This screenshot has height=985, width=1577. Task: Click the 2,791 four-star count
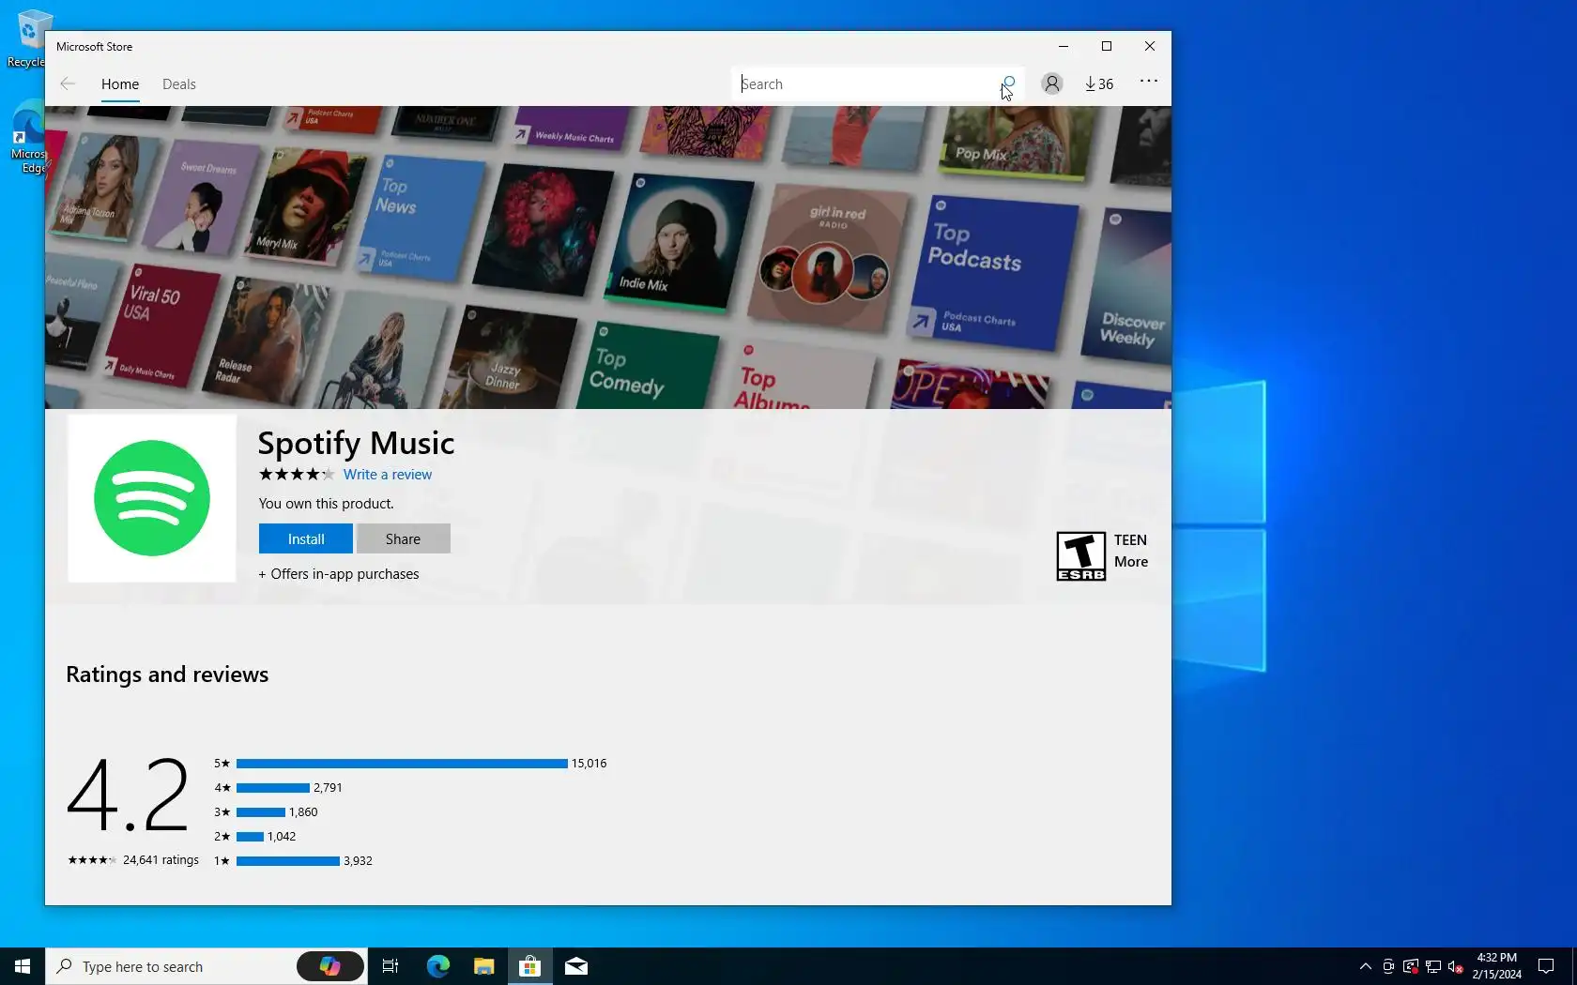(x=328, y=788)
